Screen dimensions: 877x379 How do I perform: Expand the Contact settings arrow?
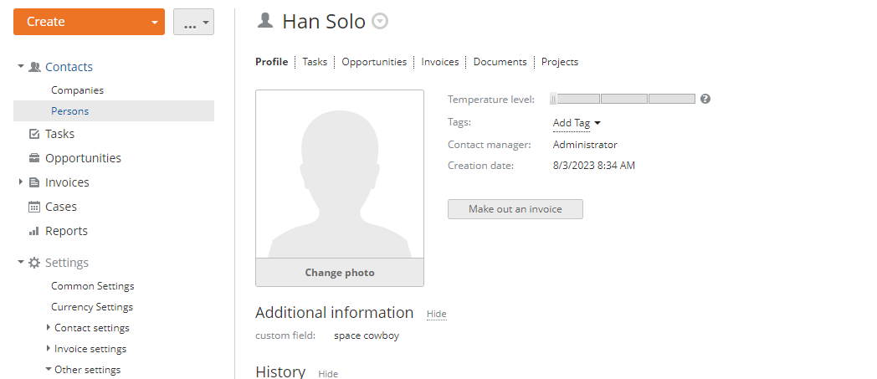click(49, 328)
